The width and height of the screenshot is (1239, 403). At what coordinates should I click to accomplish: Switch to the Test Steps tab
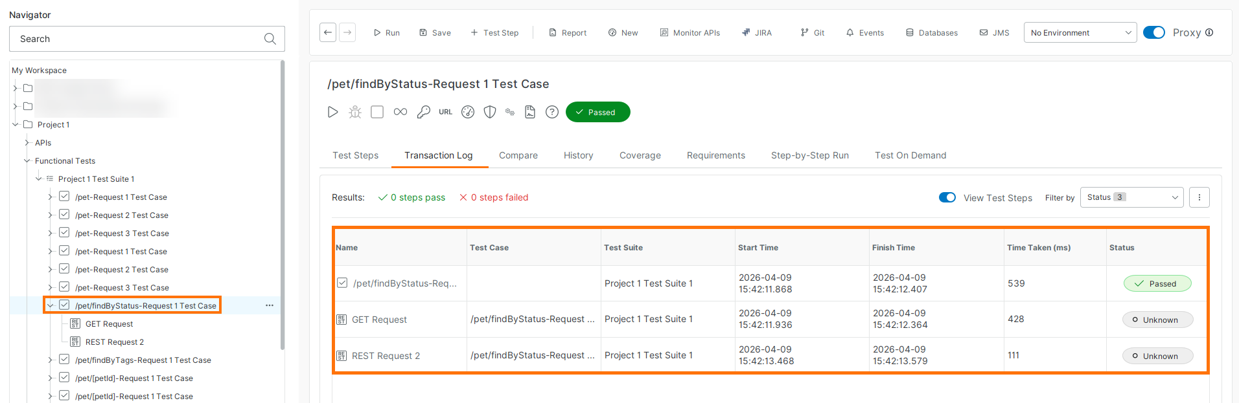(x=355, y=155)
